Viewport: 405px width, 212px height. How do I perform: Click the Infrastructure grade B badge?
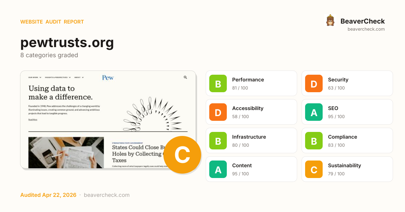218,141
